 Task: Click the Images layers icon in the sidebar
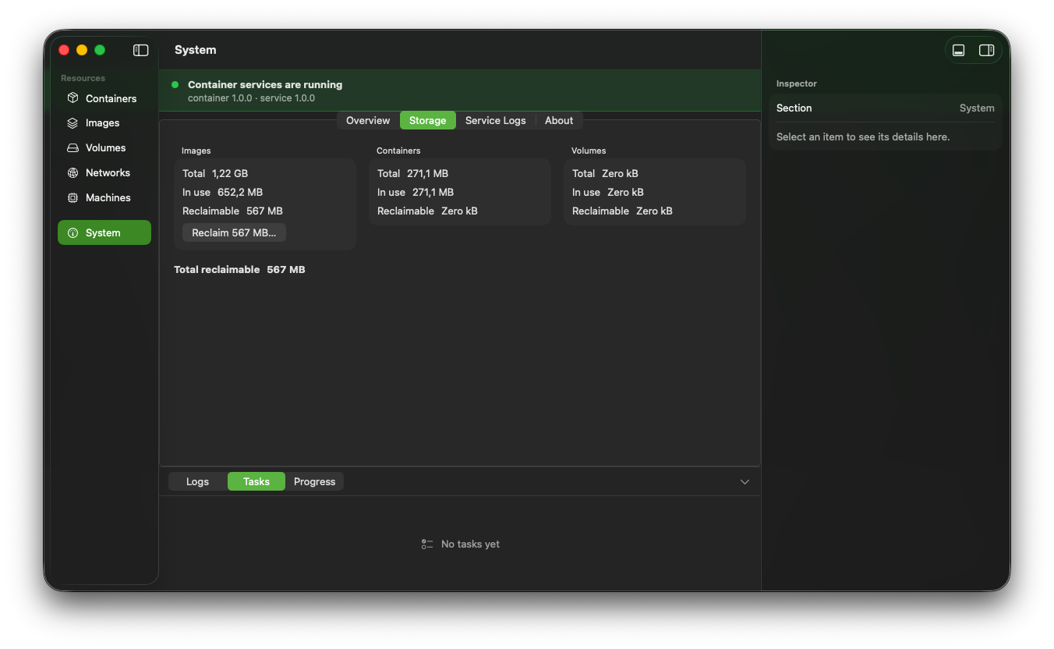coord(73,123)
